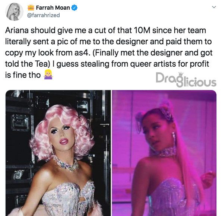Click the blue verified badge
Screen dimensions: 222x216
tap(74, 8)
